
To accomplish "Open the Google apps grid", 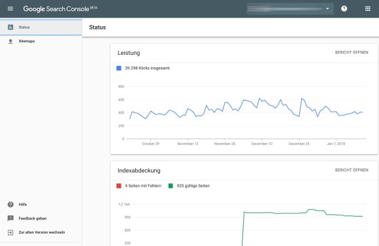I will tap(368, 8).
